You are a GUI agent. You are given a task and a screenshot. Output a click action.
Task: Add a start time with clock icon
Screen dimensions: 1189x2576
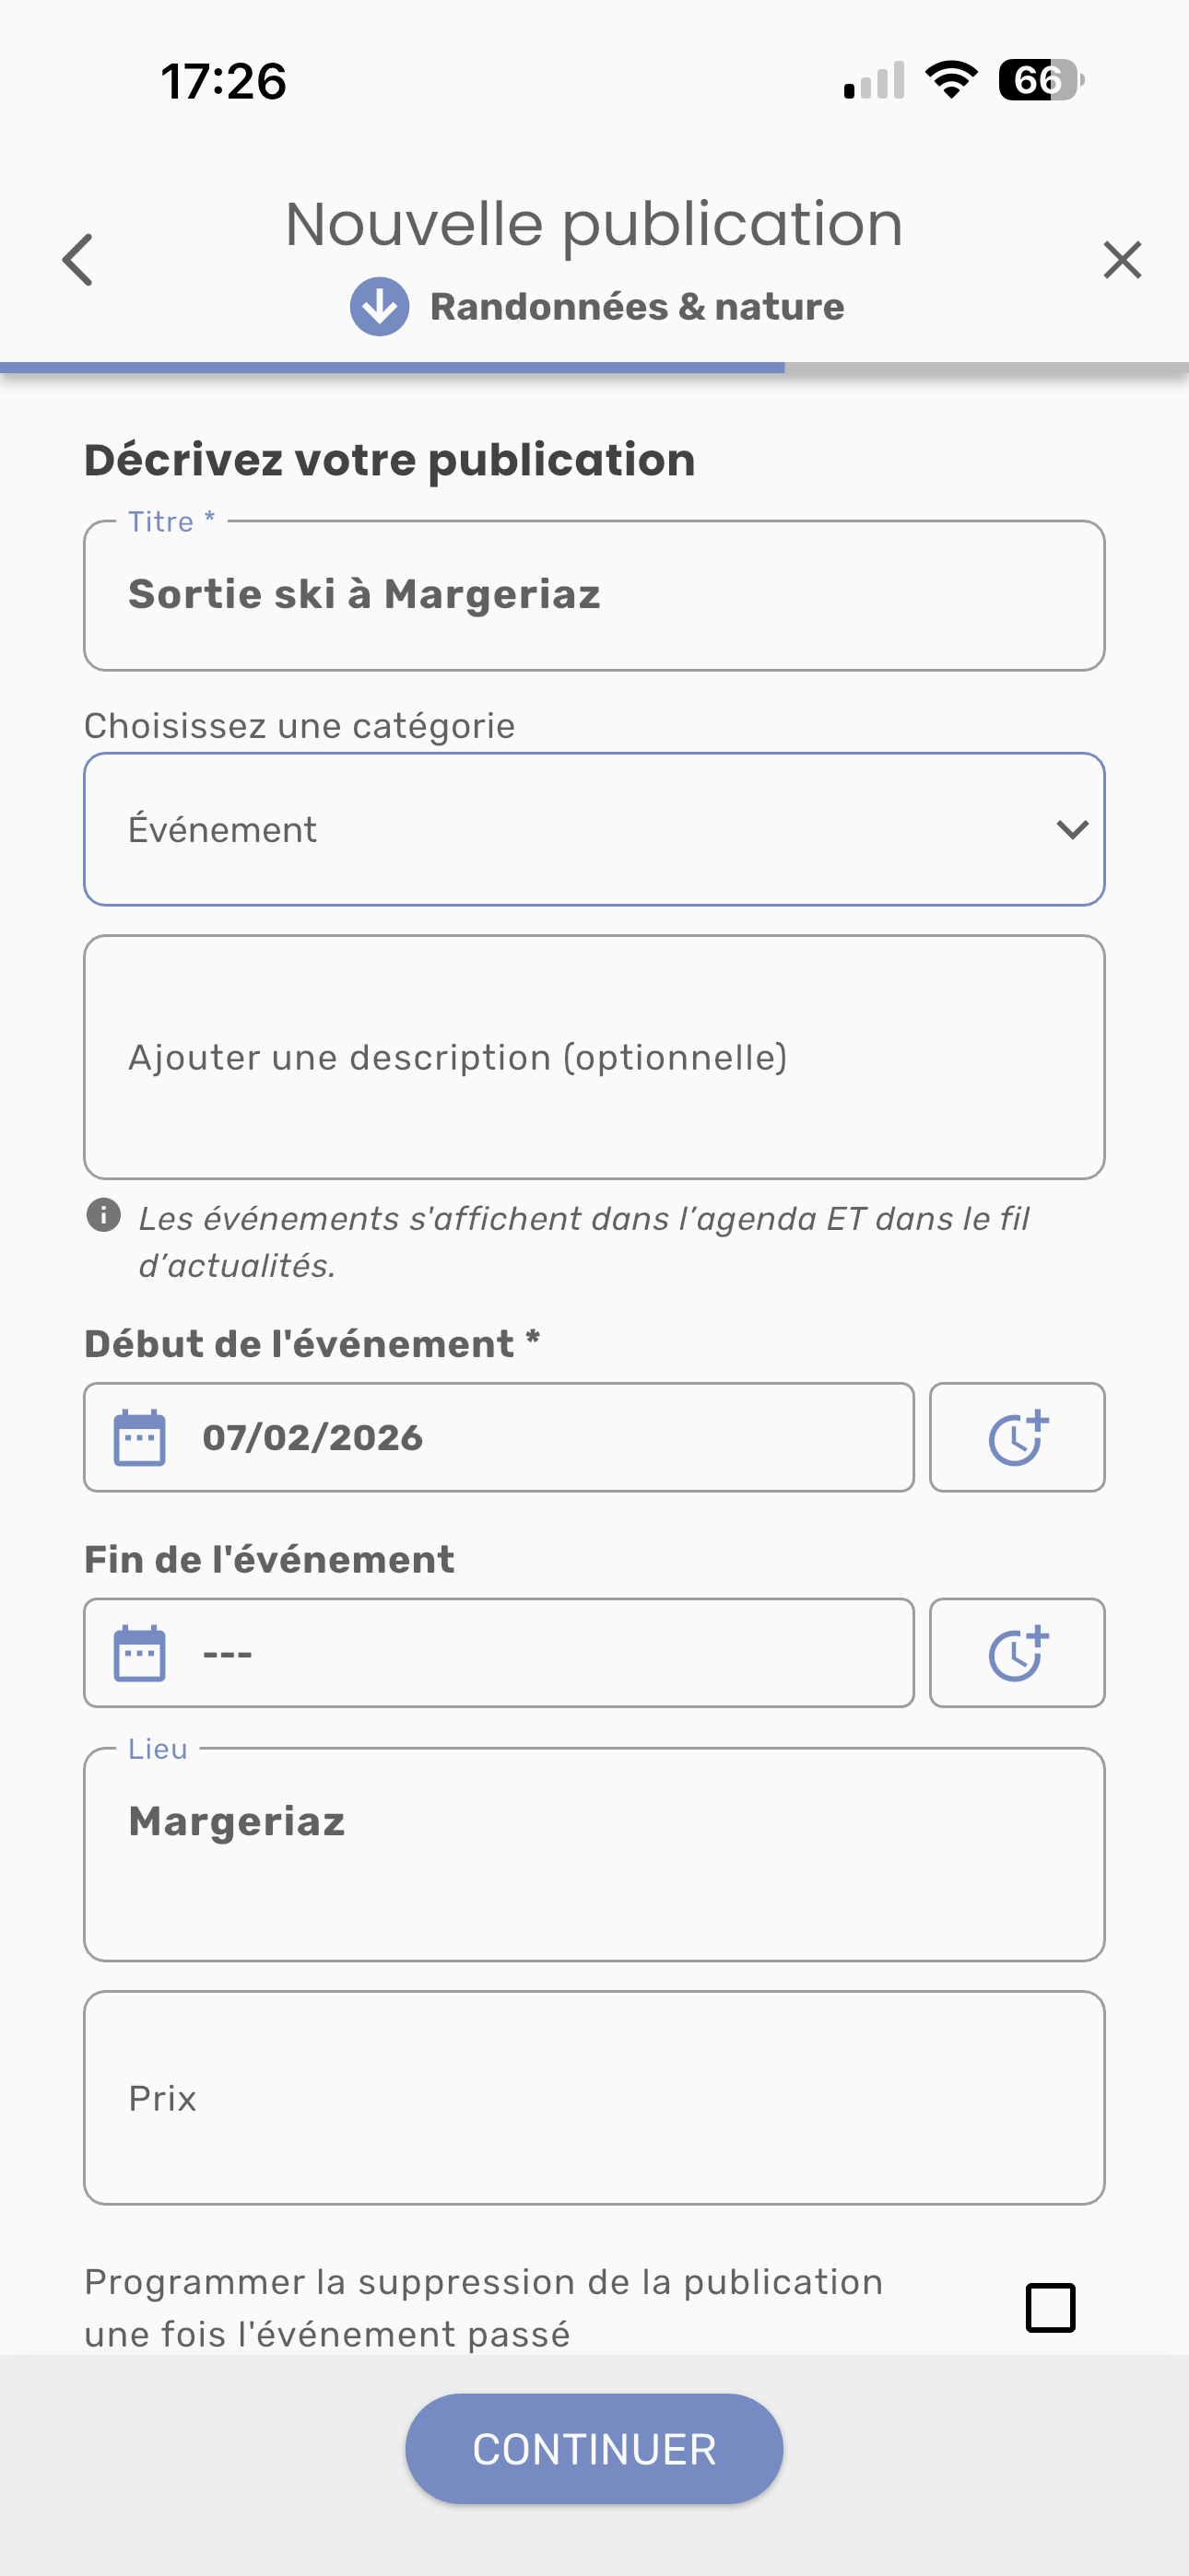tap(1017, 1438)
